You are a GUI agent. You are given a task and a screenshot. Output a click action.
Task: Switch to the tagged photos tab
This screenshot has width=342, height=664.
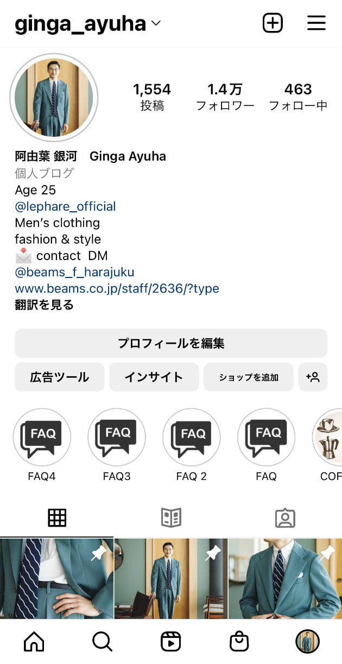285,518
